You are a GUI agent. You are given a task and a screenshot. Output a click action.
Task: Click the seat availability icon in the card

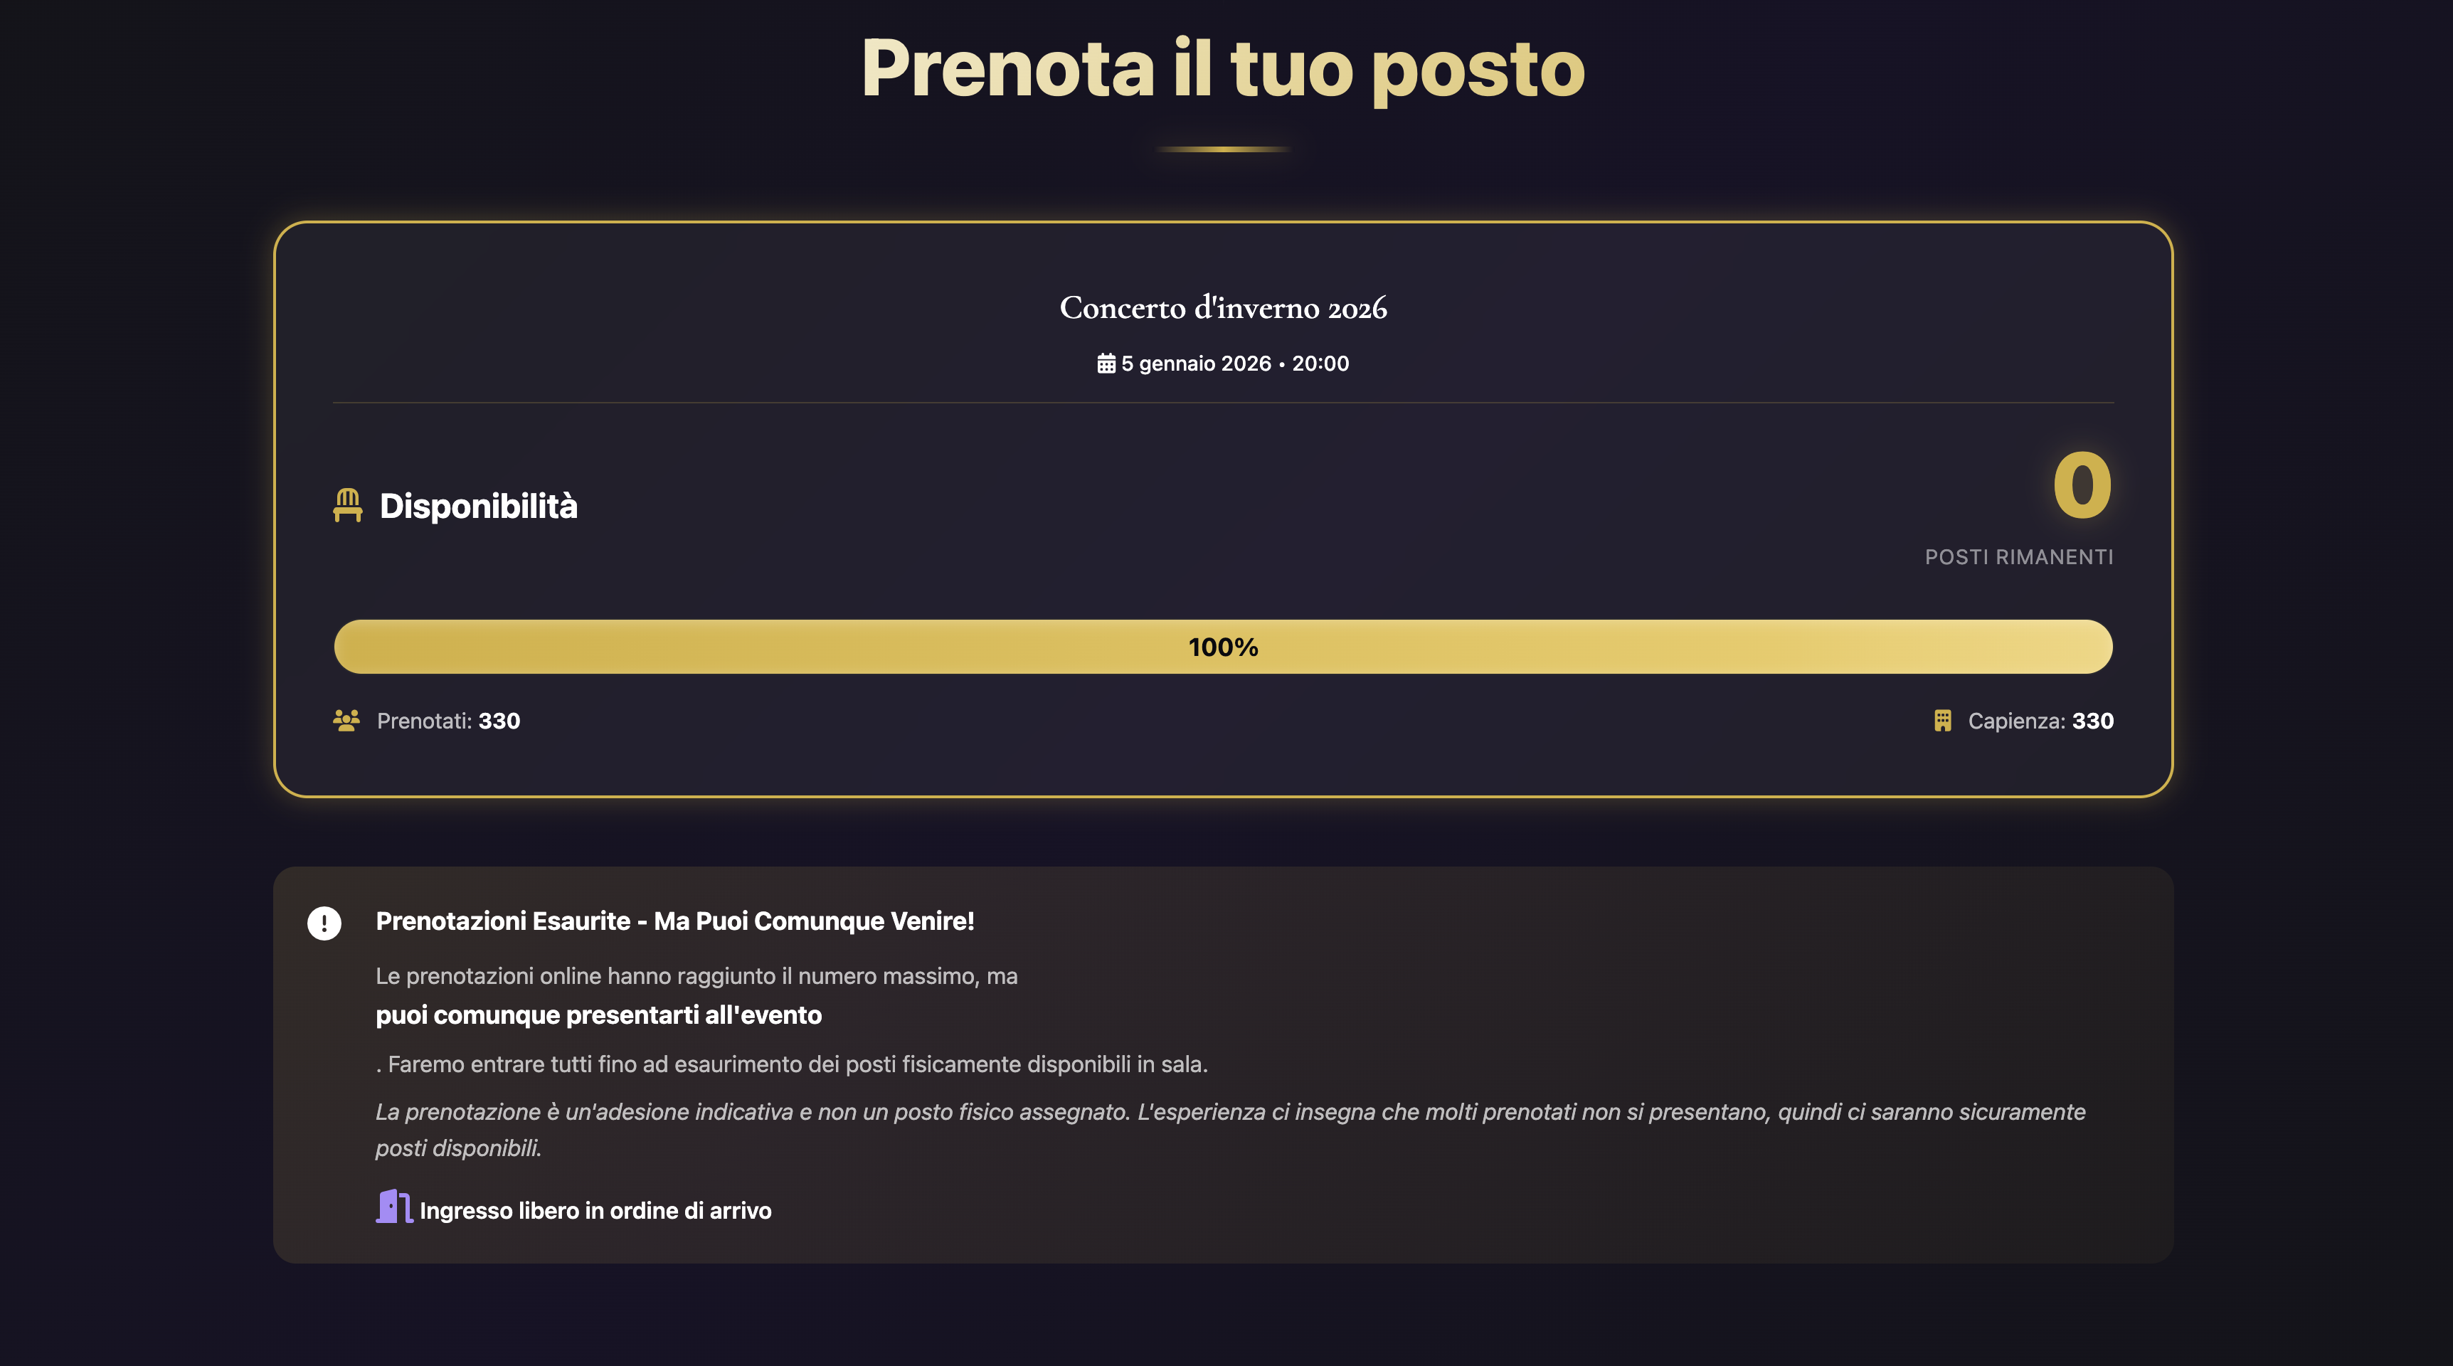(x=346, y=504)
